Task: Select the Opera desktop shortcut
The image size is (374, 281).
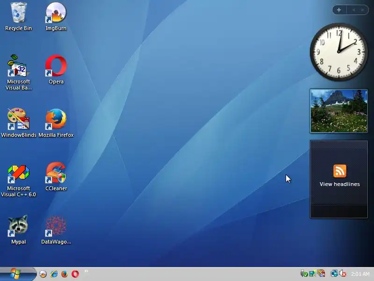Action: (x=56, y=69)
